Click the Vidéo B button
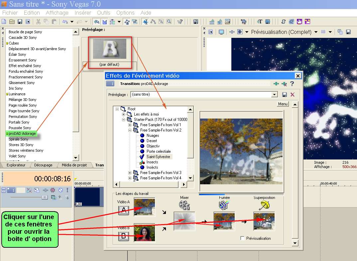The width and height of the screenshot is (357, 261). click(124, 236)
